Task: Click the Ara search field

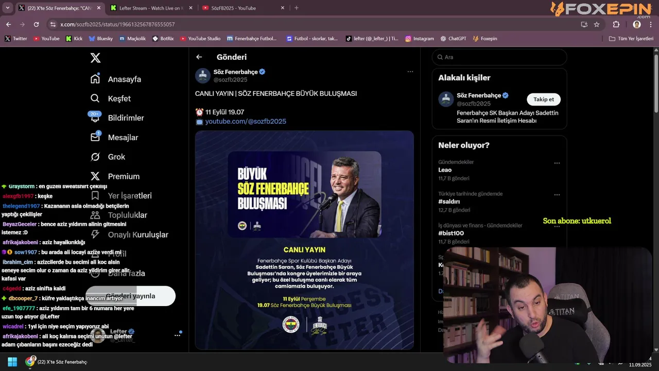Action: (x=499, y=57)
